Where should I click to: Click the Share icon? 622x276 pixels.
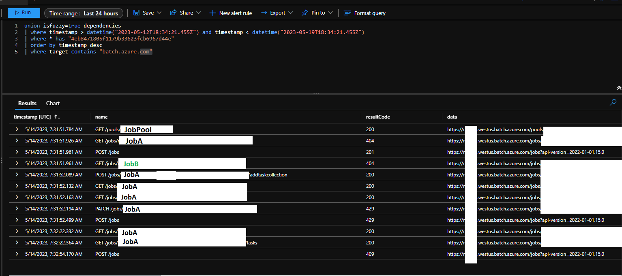coord(174,13)
